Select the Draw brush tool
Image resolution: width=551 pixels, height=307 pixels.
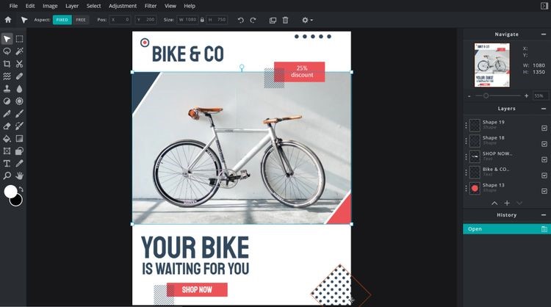pos(19,114)
